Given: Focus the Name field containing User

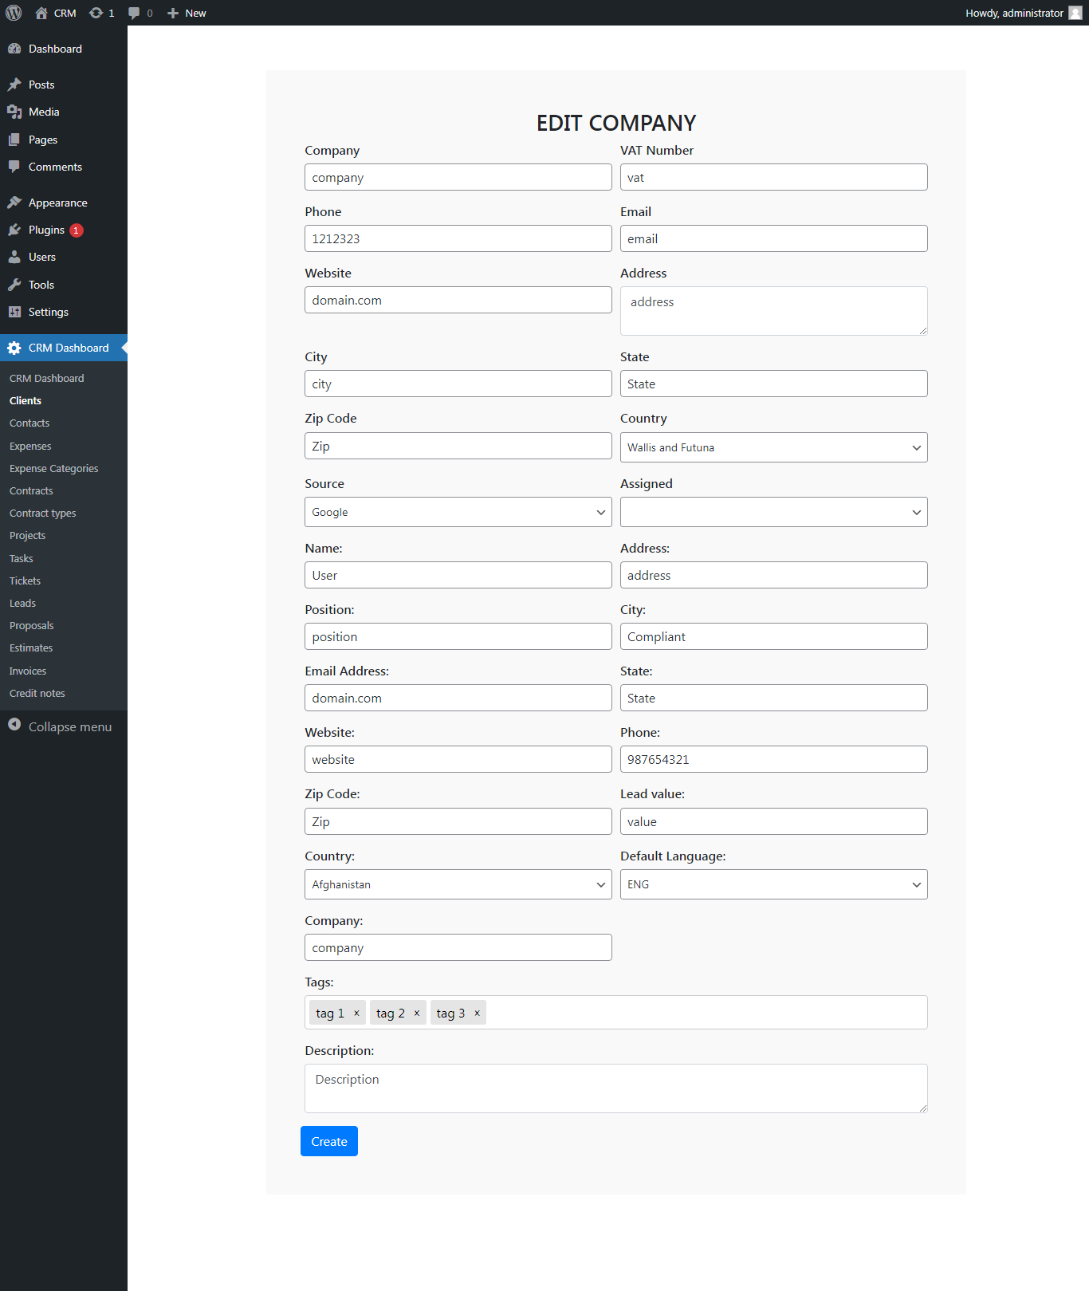Looking at the screenshot, I should pyautogui.click(x=458, y=575).
